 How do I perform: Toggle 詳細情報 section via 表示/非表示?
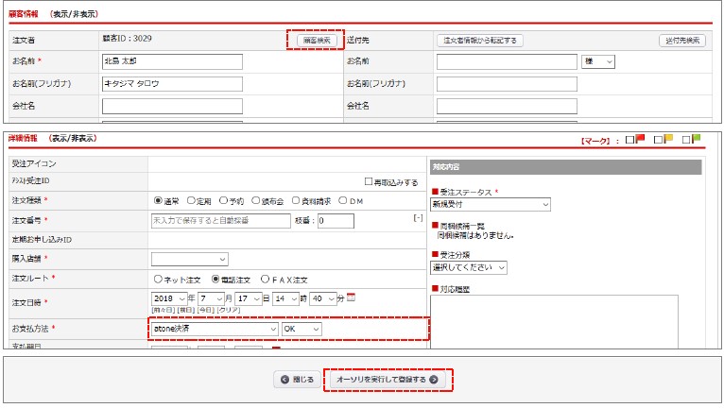point(73,139)
